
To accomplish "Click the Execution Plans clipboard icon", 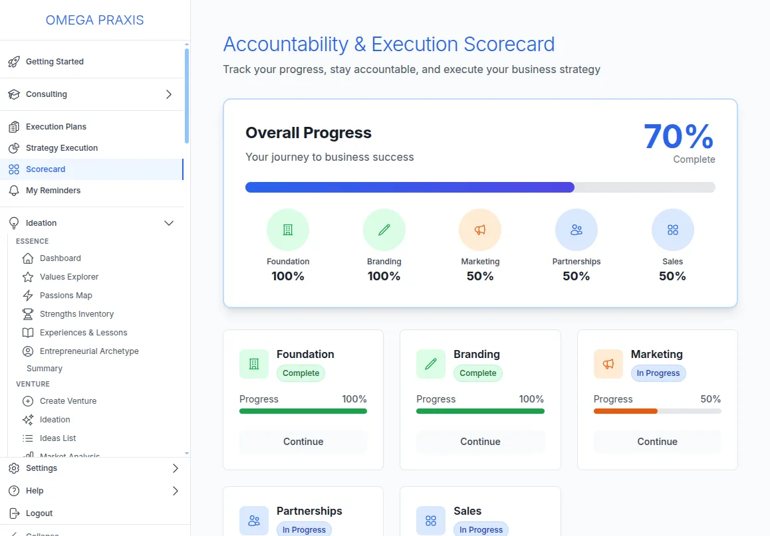I will click(14, 126).
